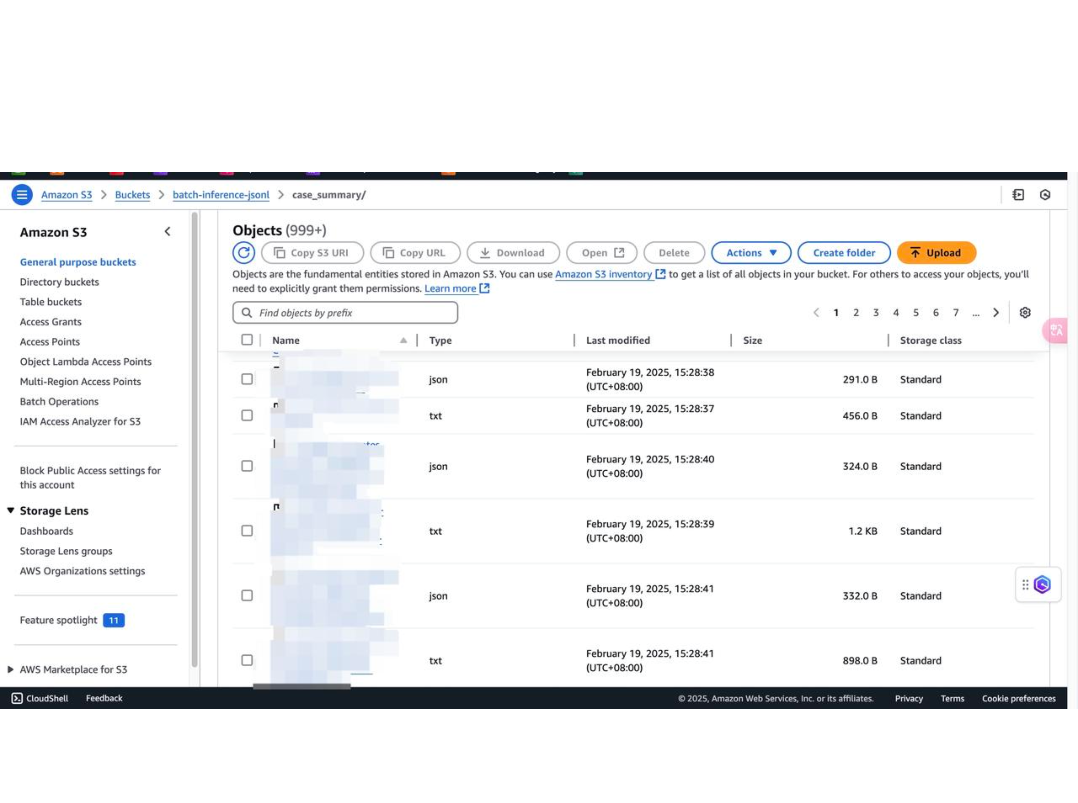Select Batch Operations in sidebar
The width and height of the screenshot is (1078, 803).
tap(59, 401)
